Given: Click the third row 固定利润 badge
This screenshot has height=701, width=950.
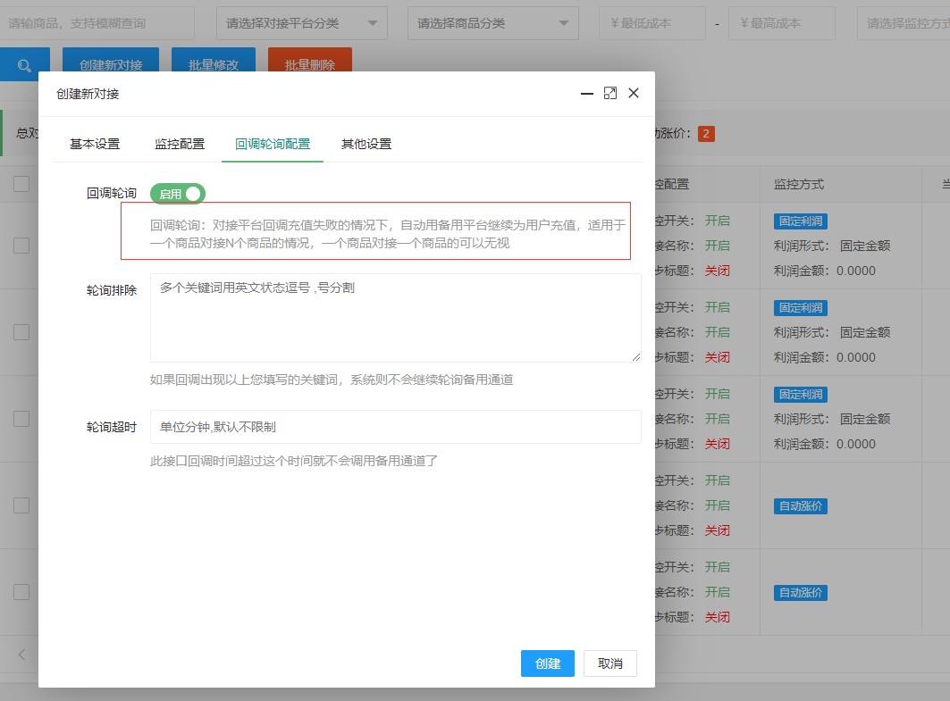Looking at the screenshot, I should 801,394.
